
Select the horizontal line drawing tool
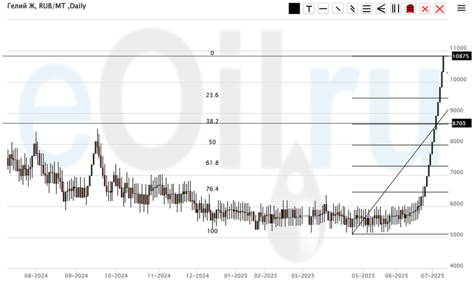click(x=323, y=8)
